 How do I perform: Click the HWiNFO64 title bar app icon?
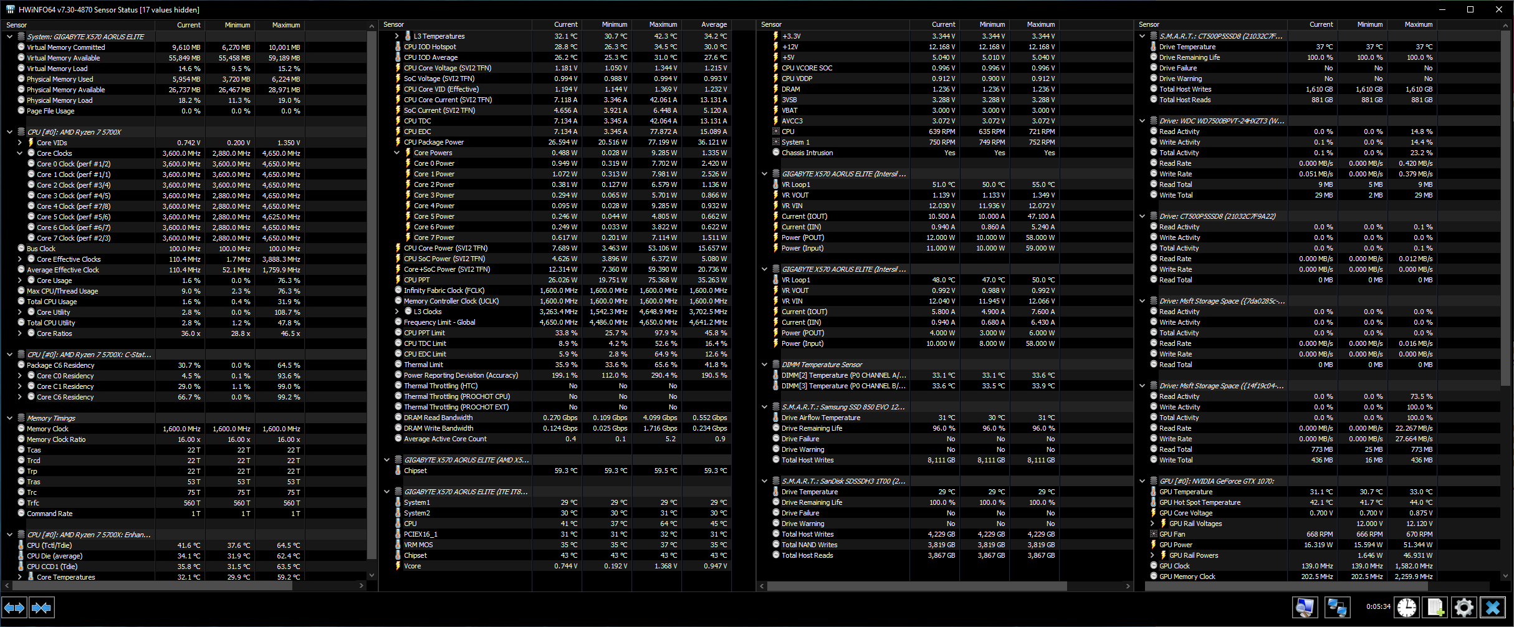click(x=10, y=9)
